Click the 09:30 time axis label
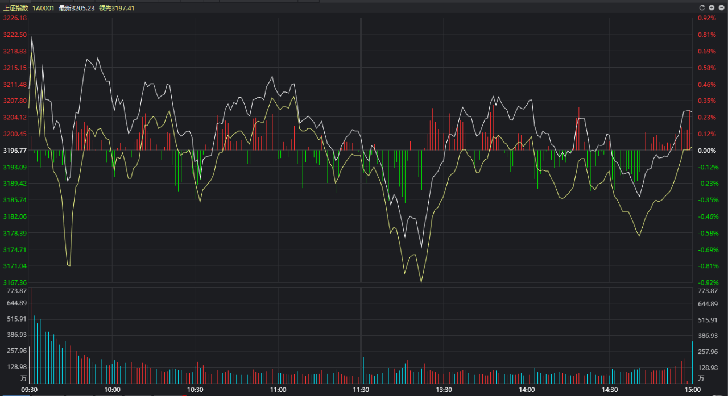The width and height of the screenshot is (728, 396). (x=30, y=390)
